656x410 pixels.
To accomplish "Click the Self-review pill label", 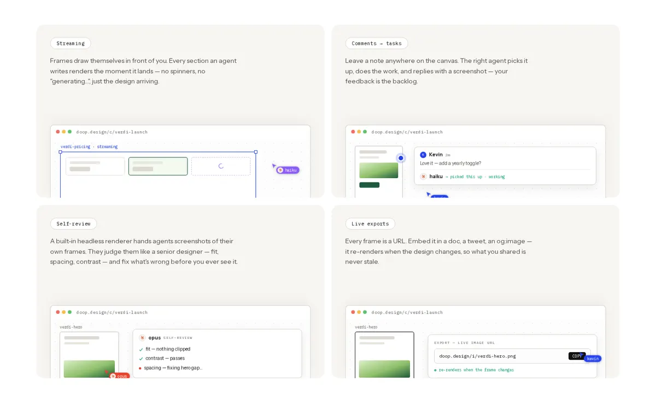I will [x=73, y=224].
